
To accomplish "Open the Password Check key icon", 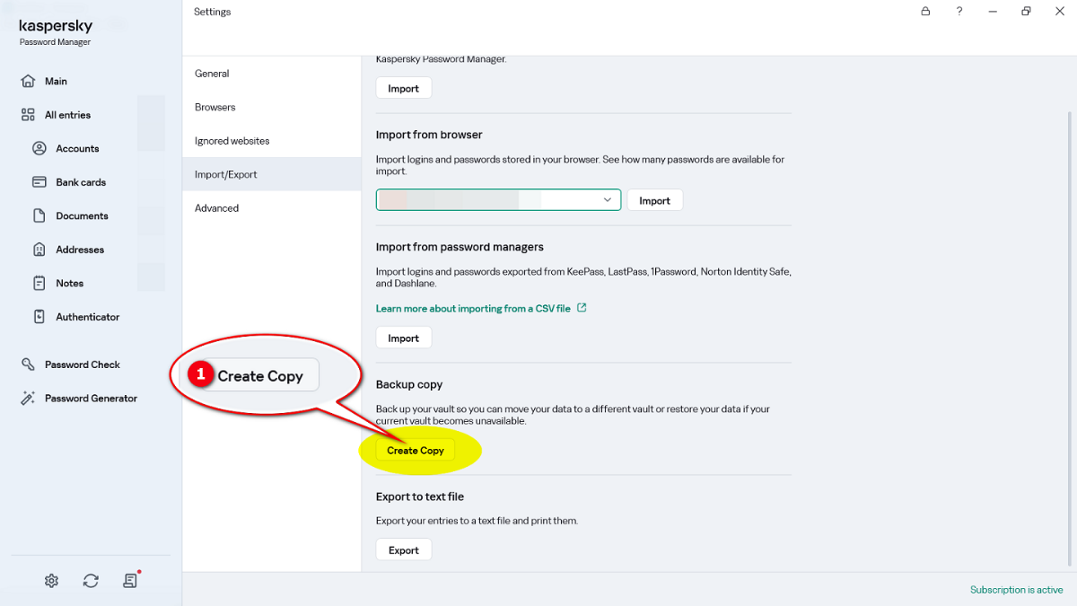I will [28, 364].
